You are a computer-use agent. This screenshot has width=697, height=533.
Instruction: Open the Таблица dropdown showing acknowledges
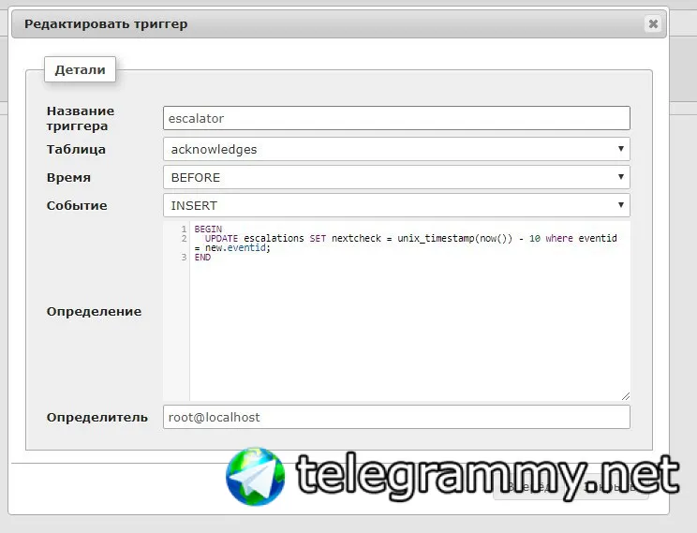(396, 149)
